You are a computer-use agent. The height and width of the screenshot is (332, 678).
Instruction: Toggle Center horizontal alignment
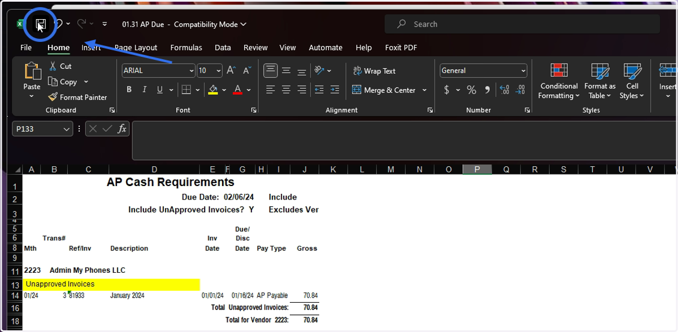286,90
